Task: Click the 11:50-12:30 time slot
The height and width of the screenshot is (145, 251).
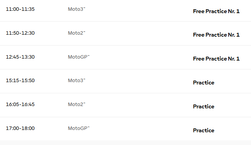Action: 20,33
